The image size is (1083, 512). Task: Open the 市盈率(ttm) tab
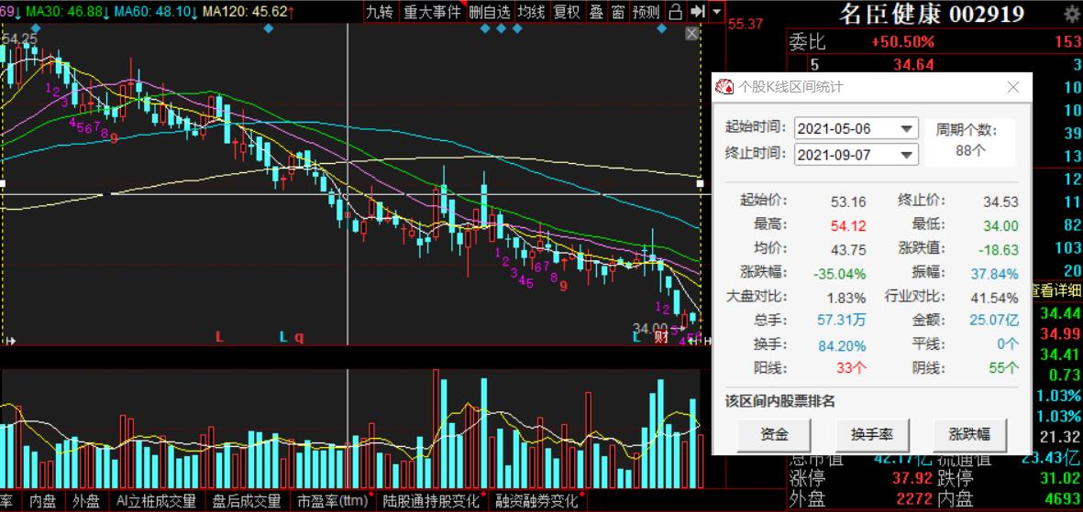tap(333, 502)
